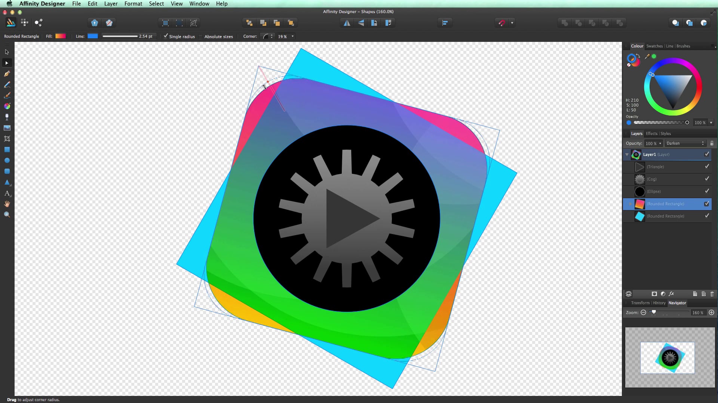The height and width of the screenshot is (403, 718).
Task: Open the Darken blend mode dropdown
Action: pos(685,143)
